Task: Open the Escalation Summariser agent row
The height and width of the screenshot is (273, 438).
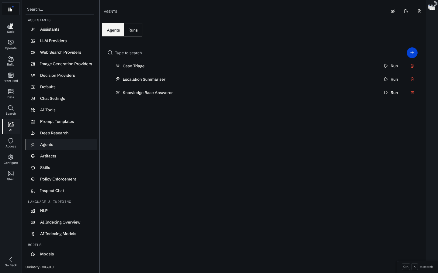Action: pyautogui.click(x=262, y=79)
